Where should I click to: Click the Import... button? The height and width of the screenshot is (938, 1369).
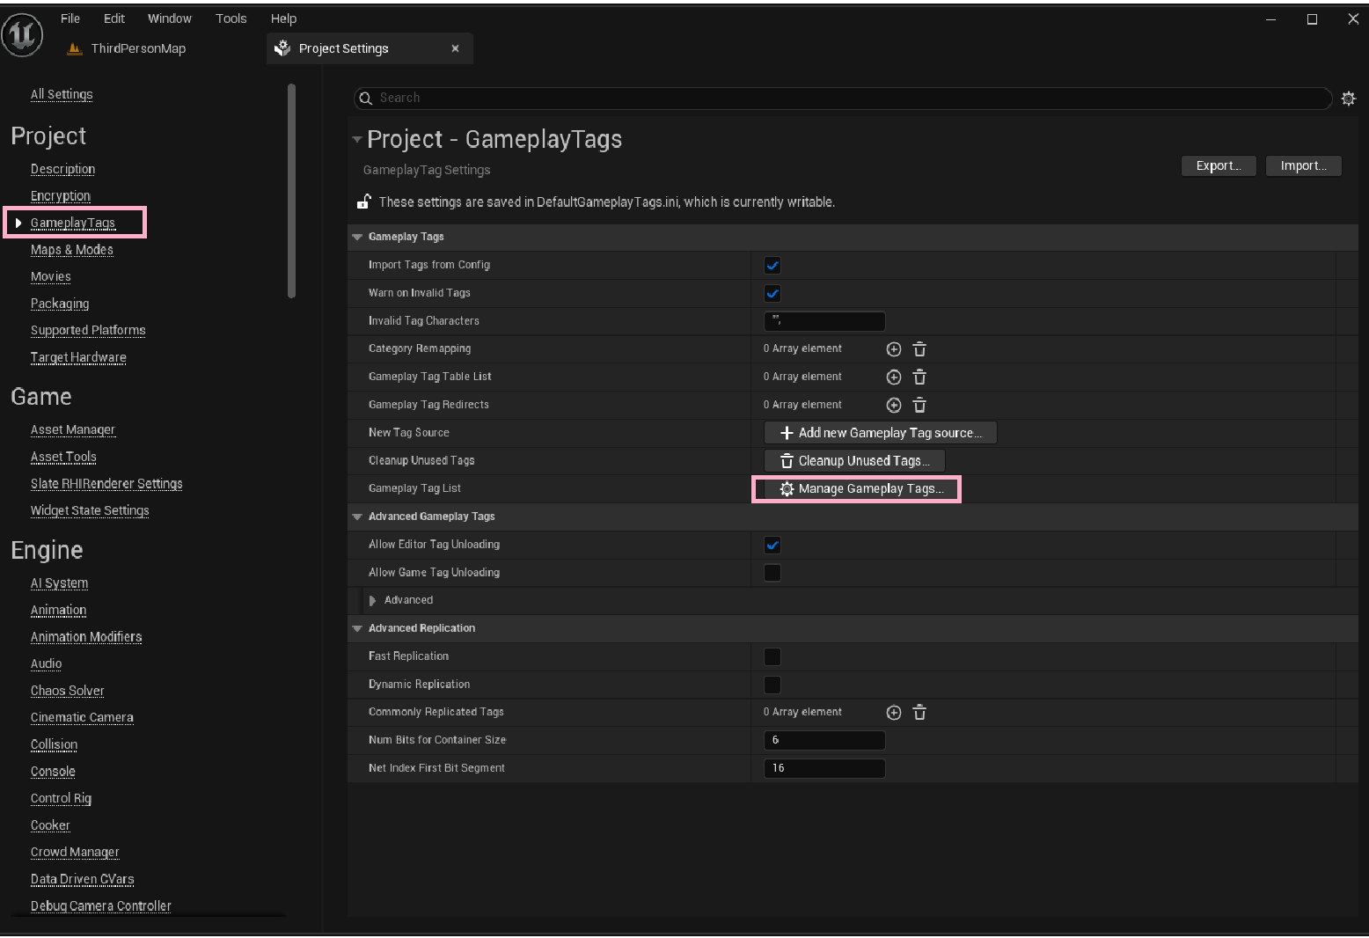[1304, 165]
